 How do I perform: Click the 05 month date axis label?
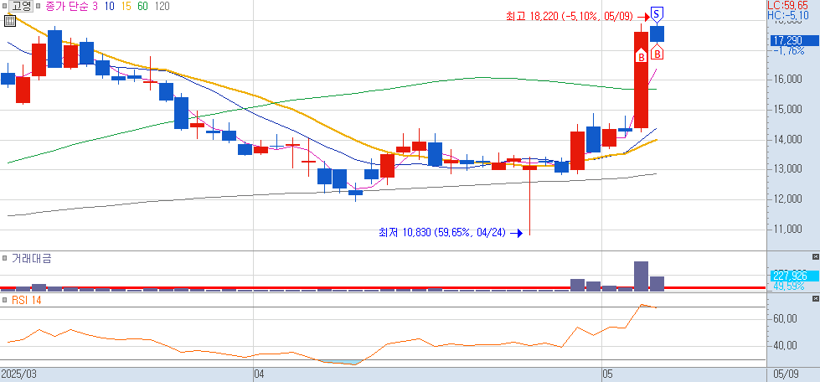[608, 374]
